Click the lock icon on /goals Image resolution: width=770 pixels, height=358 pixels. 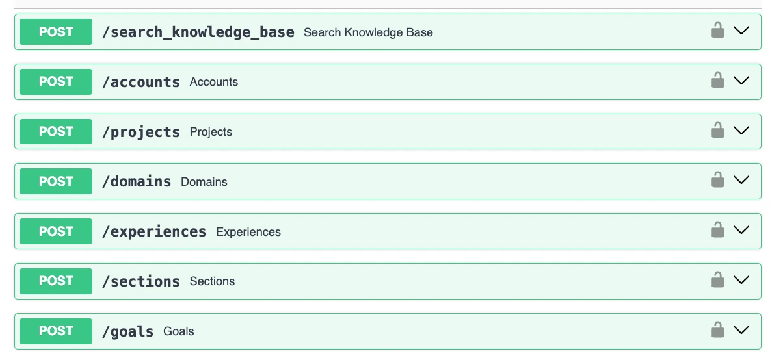tap(717, 330)
